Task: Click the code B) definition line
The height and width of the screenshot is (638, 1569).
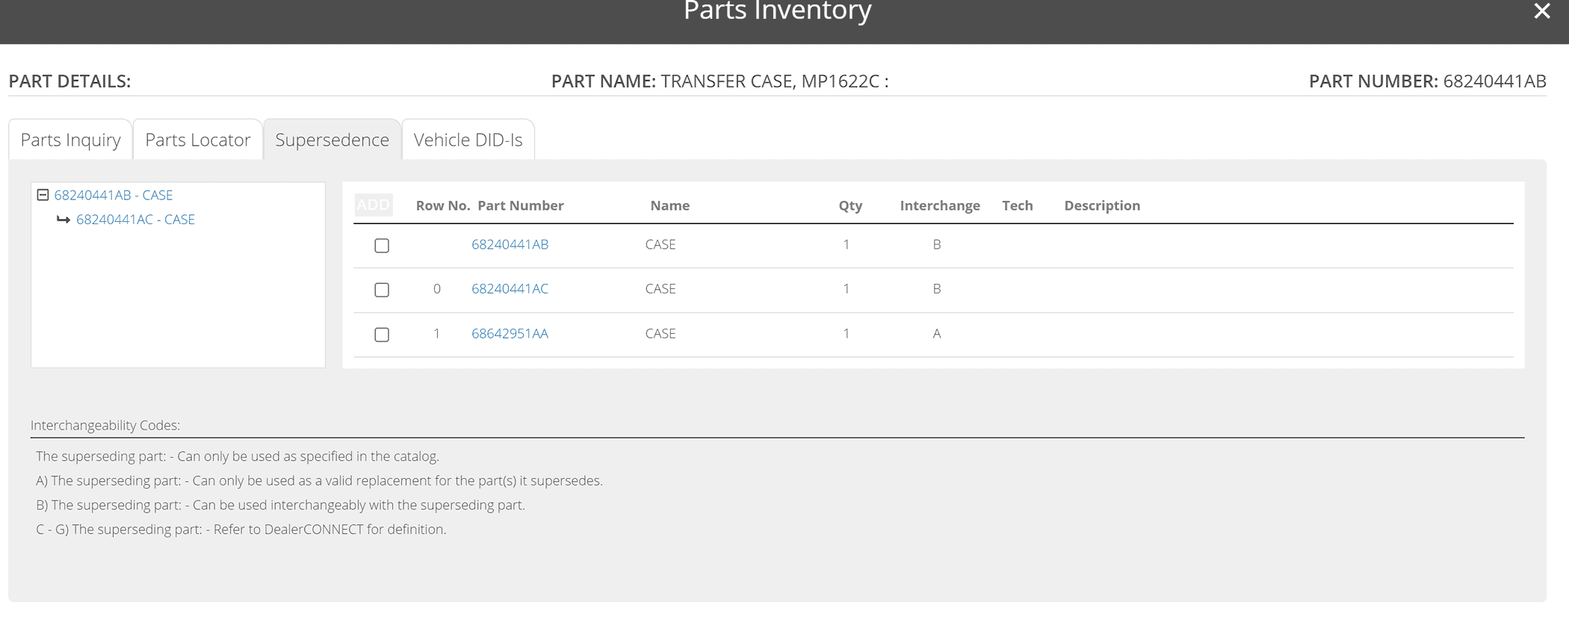Action: (280, 505)
